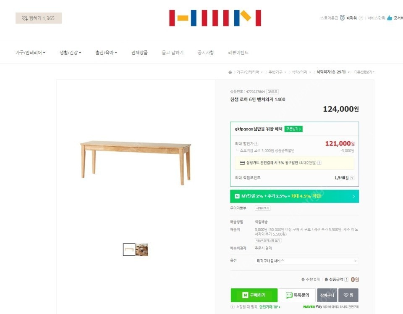Click the question mark beside 빅파워 badge
This screenshot has height=314, width=403.
[x=361, y=18]
